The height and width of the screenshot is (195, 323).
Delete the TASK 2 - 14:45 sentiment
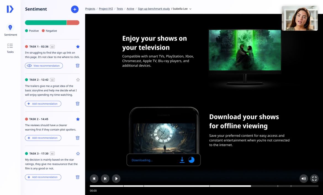pos(78,138)
